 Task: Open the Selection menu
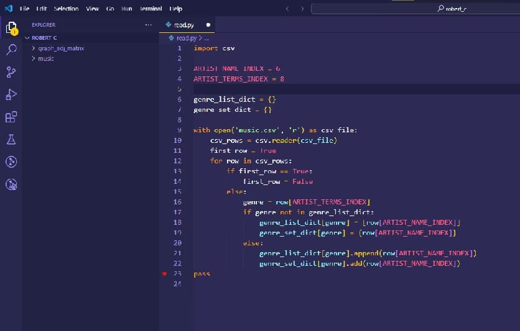67,9
